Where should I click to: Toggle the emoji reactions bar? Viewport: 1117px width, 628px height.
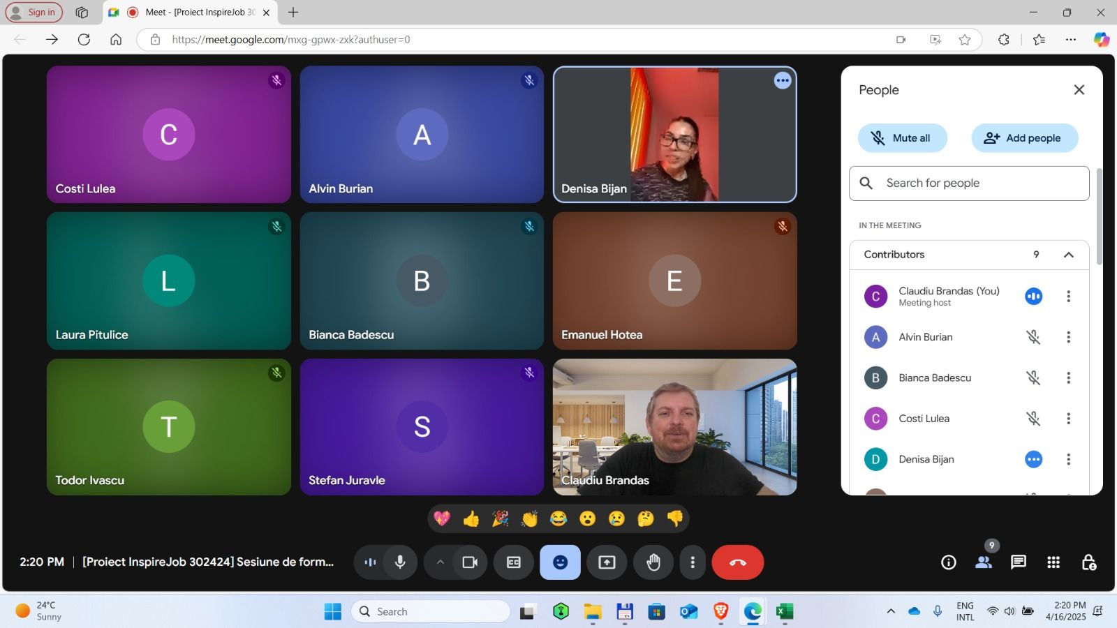pyautogui.click(x=560, y=562)
